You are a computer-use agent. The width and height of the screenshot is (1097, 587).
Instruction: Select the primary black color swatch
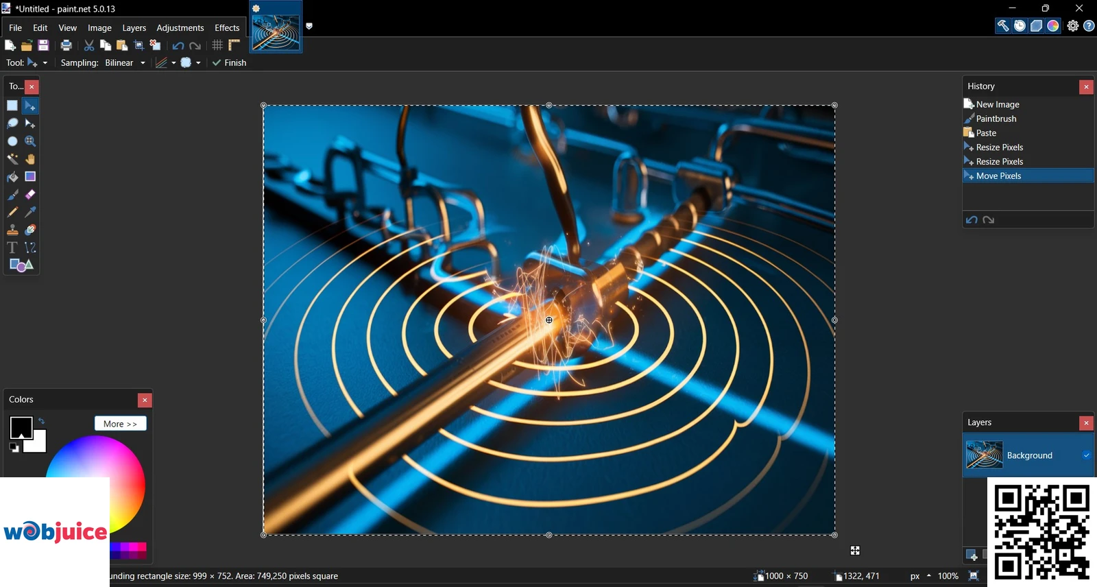[21, 427]
